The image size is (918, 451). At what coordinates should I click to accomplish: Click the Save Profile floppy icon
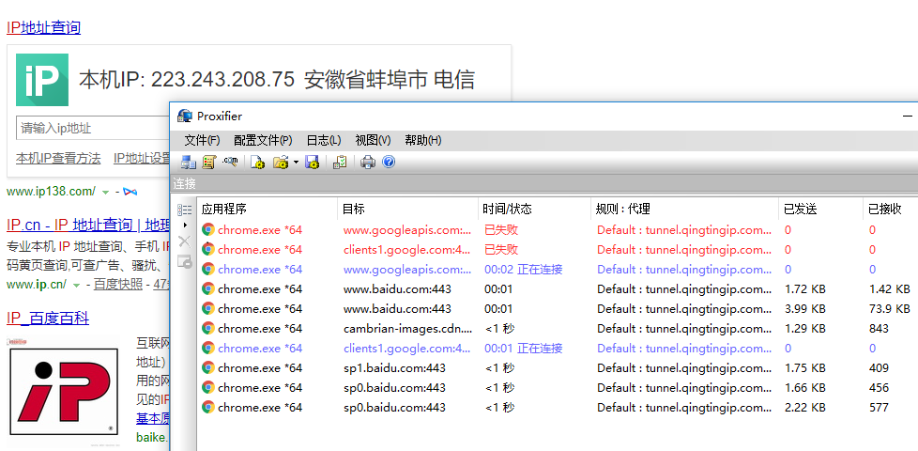312,163
